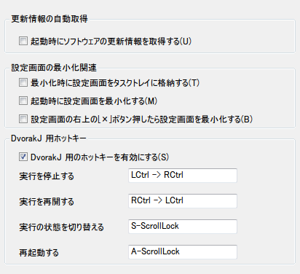
Task: Click the 再起動する label
Action: pyautogui.click(x=39, y=253)
